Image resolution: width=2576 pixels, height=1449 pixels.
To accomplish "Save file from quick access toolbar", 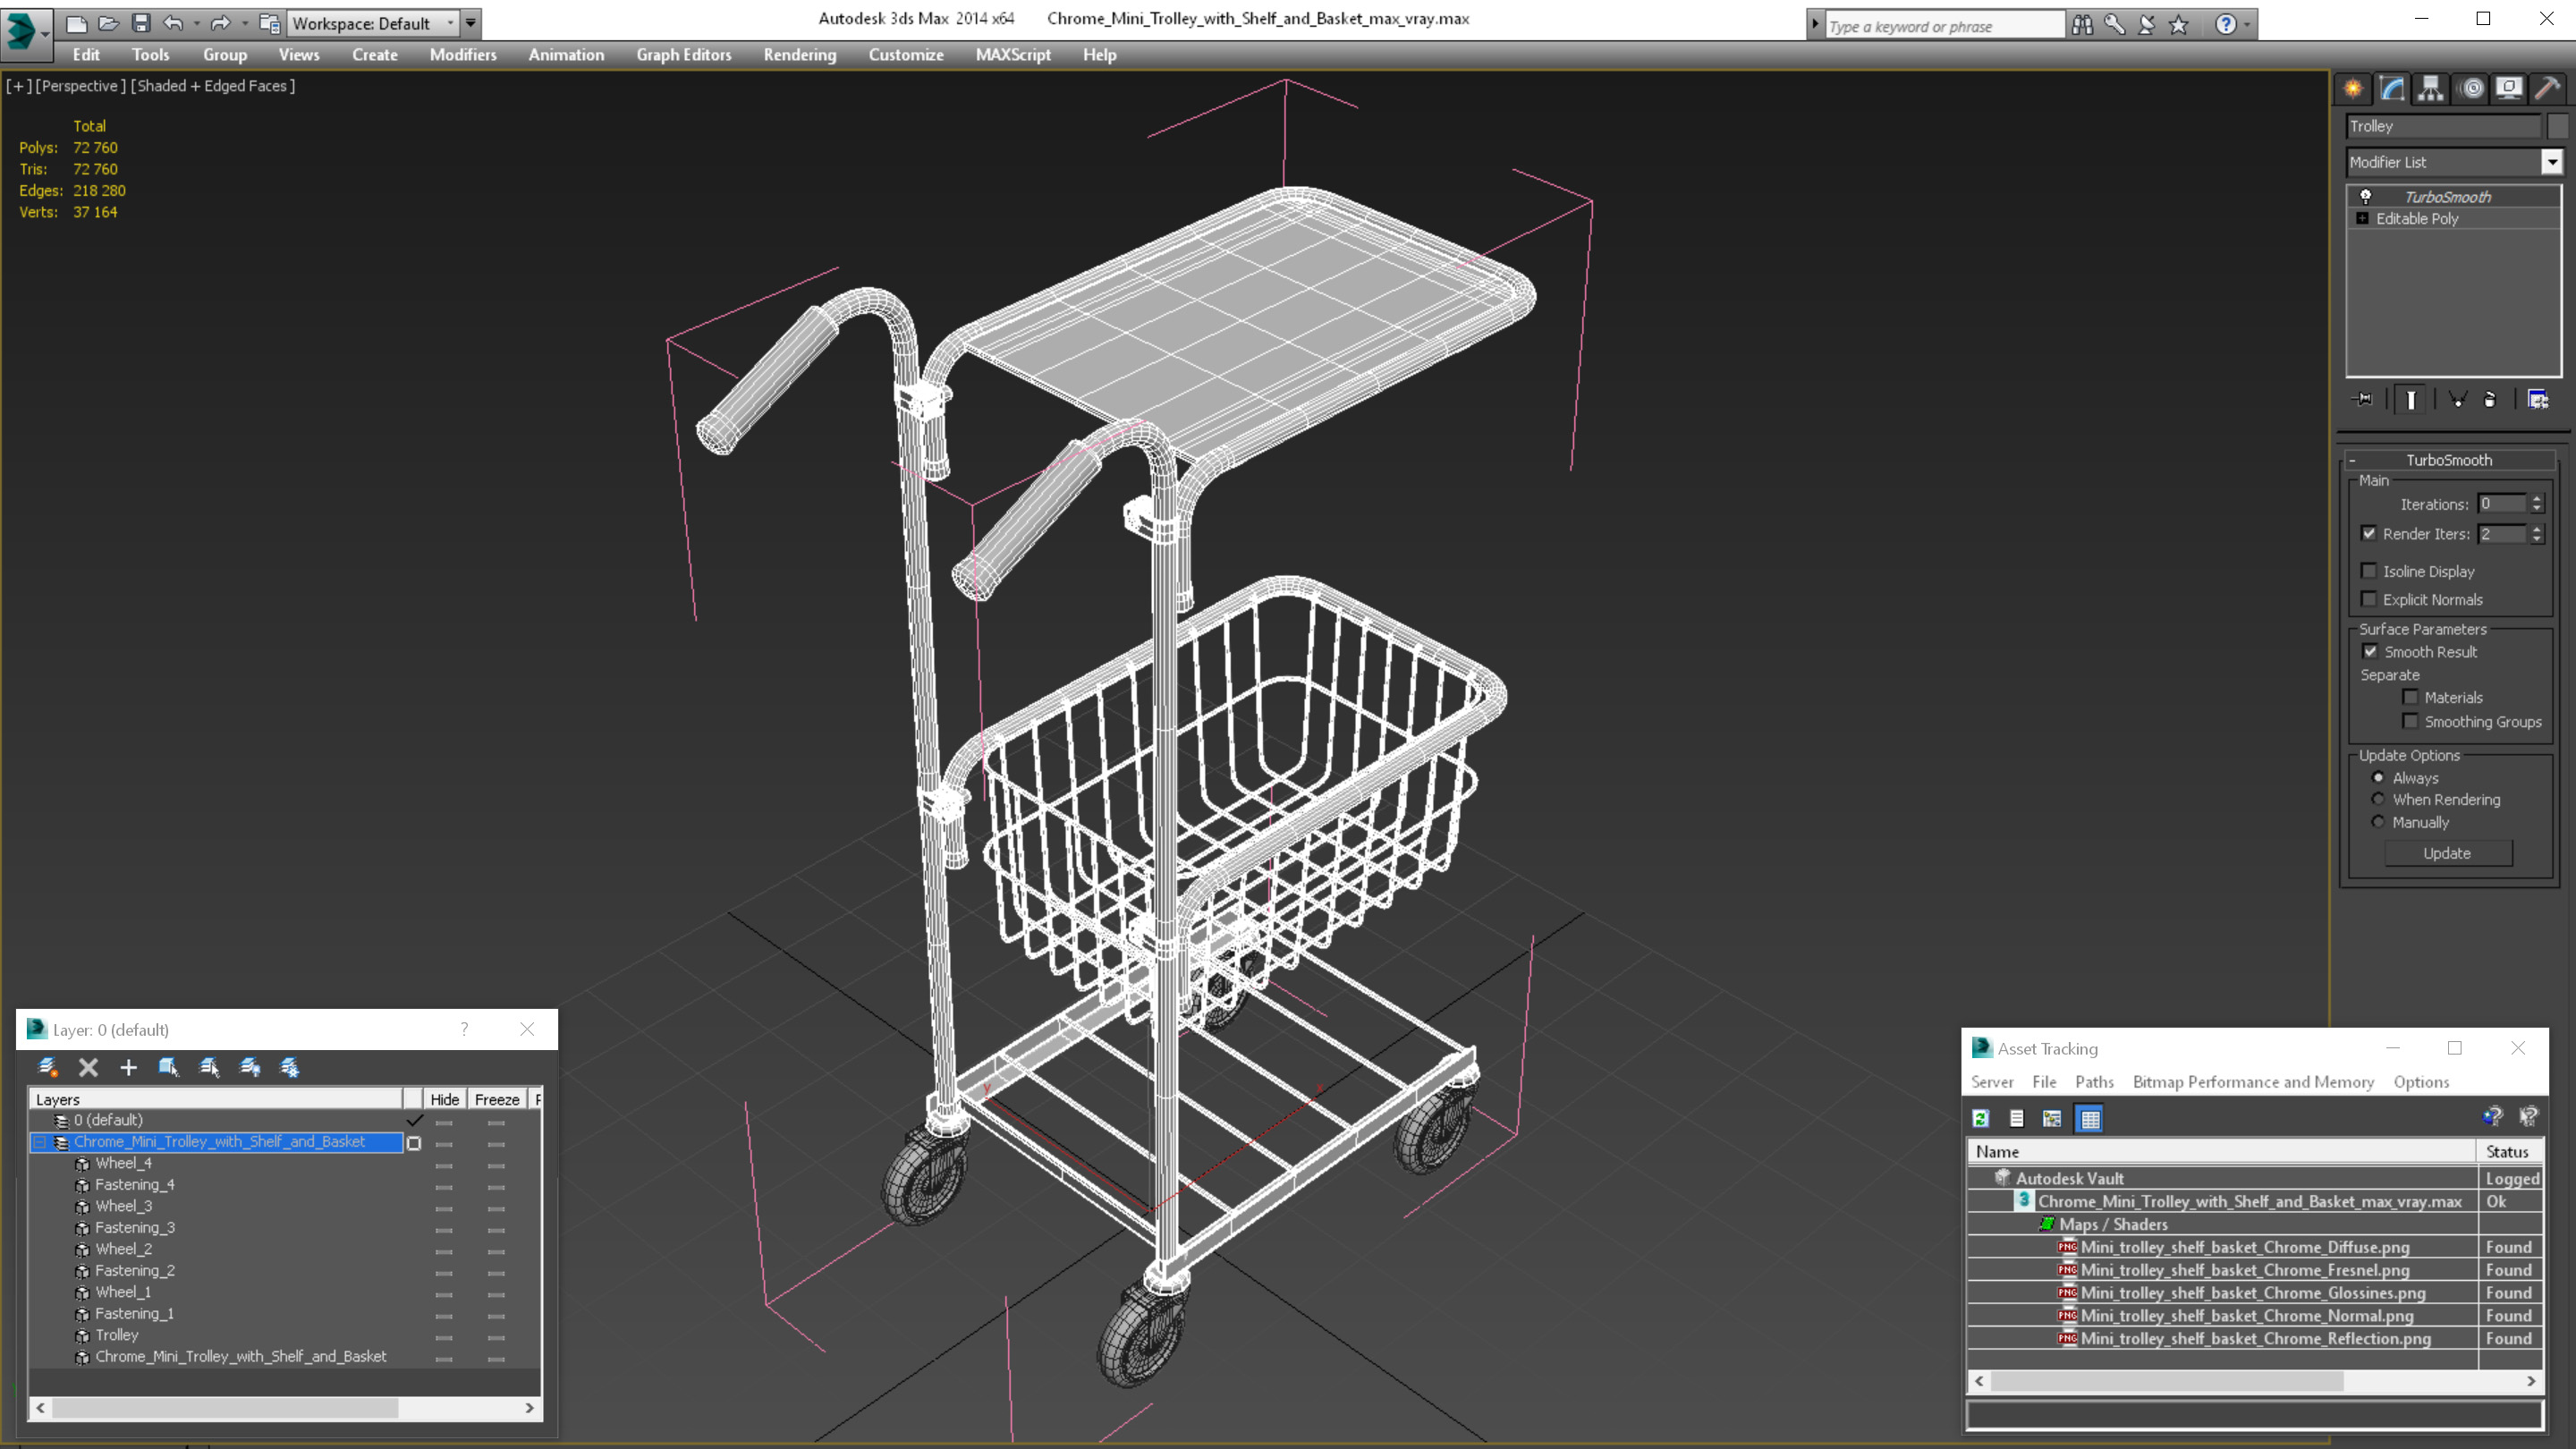I will click(x=141, y=23).
